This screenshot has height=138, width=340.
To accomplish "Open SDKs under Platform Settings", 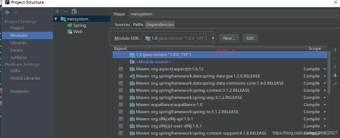I will tap(15, 71).
